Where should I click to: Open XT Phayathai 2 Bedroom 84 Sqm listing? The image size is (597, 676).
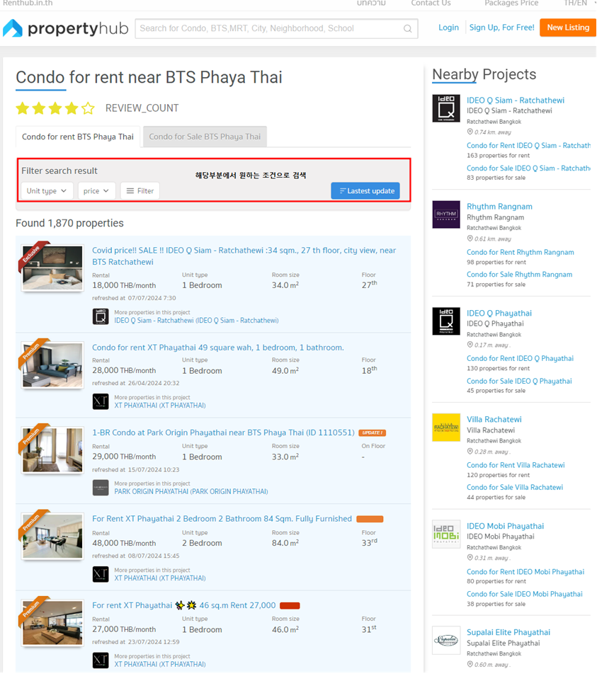click(222, 519)
